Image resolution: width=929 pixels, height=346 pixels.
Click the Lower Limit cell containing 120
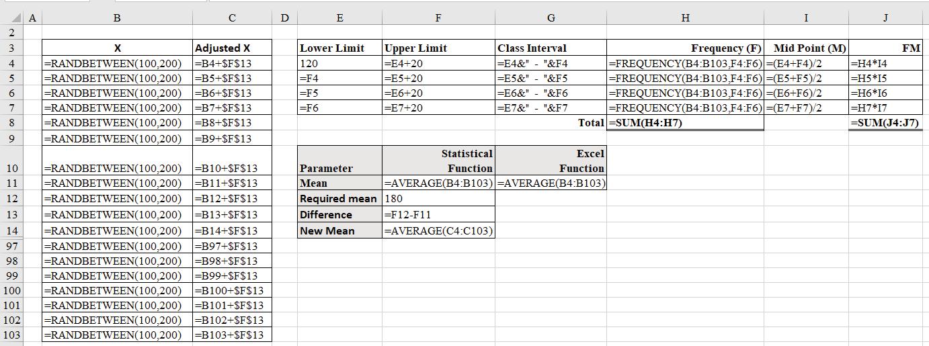coord(339,64)
